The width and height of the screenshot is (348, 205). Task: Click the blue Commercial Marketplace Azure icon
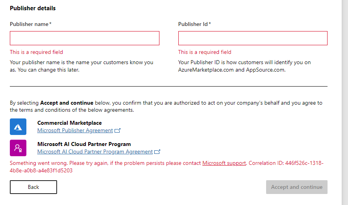18,127
